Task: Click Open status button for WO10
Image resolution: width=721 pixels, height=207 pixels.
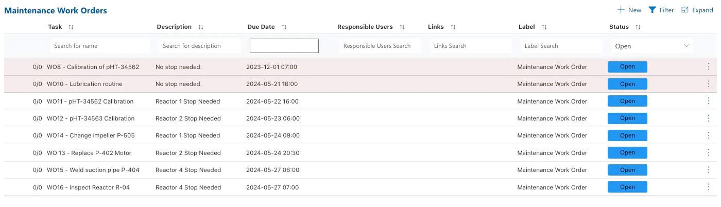Action: click(x=627, y=84)
